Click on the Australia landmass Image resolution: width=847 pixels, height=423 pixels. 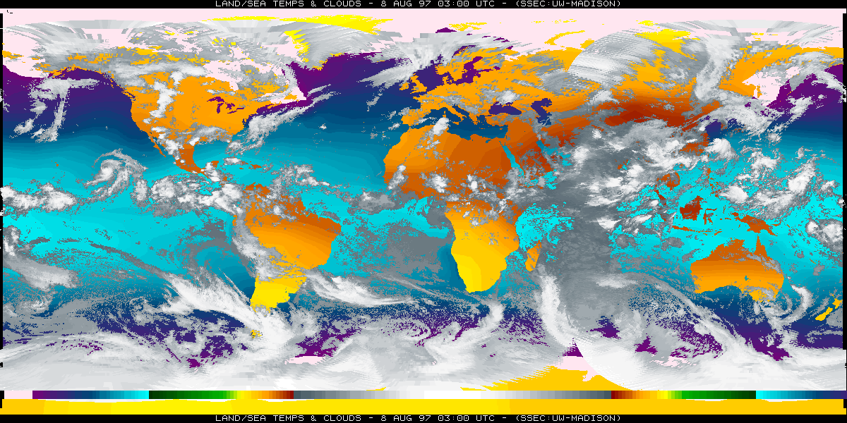pyautogui.click(x=734, y=271)
